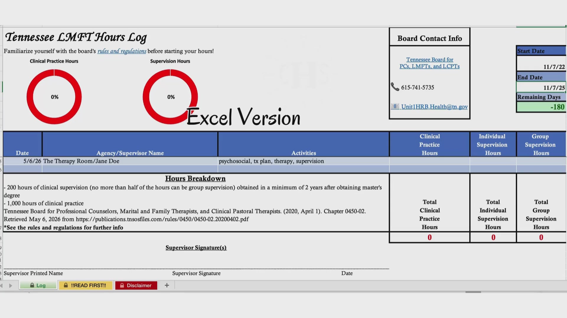Screen dimensions: 567x318
Task: Click the email icon beside Unit1HRB address
Action: pos(395,106)
